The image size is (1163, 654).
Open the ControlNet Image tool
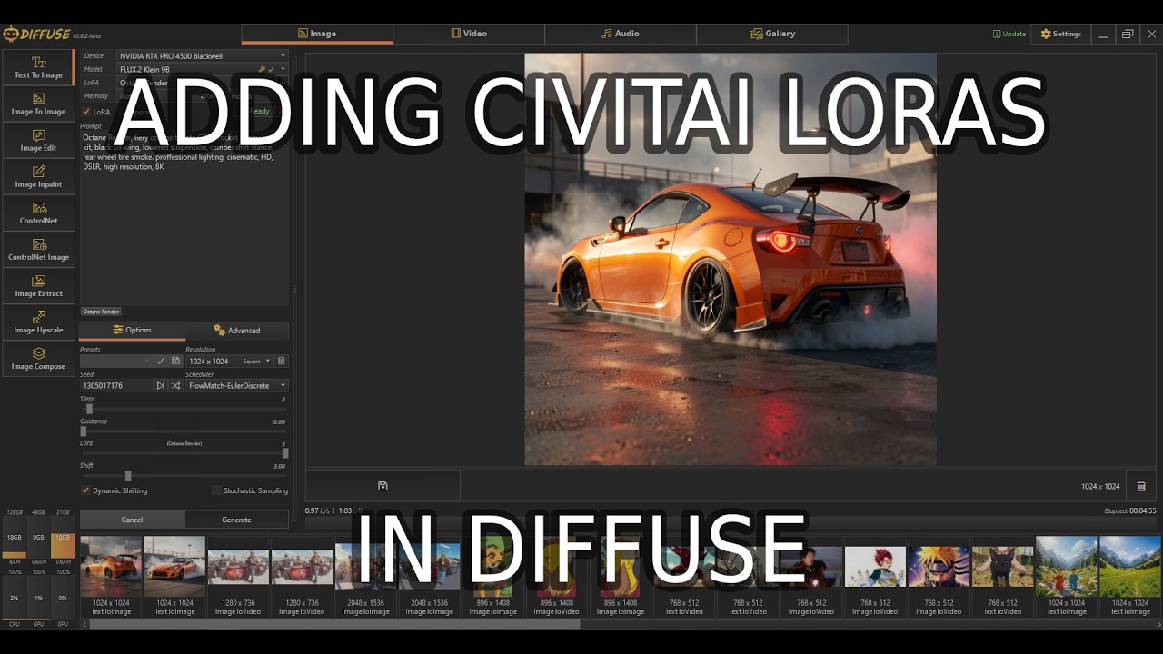(38, 250)
